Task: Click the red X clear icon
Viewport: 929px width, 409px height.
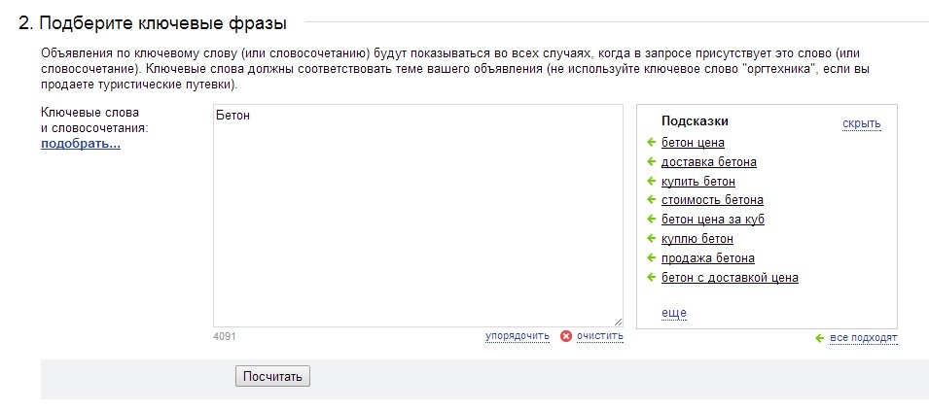Action: tap(566, 336)
